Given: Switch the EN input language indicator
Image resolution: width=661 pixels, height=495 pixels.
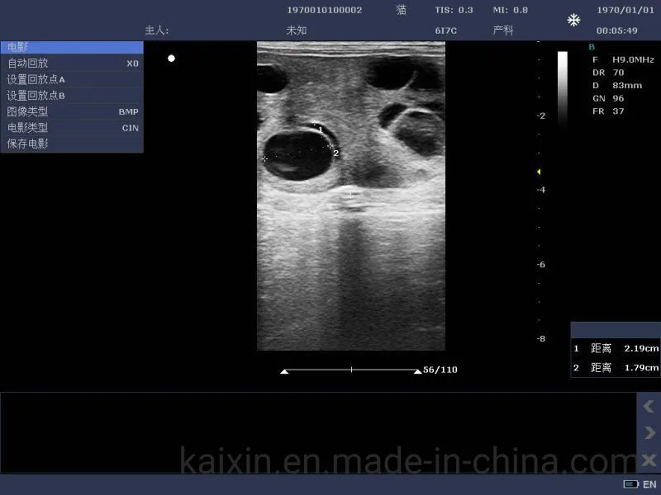Looking at the screenshot, I should [649, 484].
